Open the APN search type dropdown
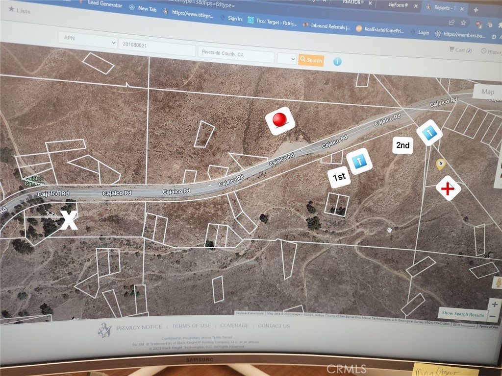The image size is (502, 376). point(87,40)
